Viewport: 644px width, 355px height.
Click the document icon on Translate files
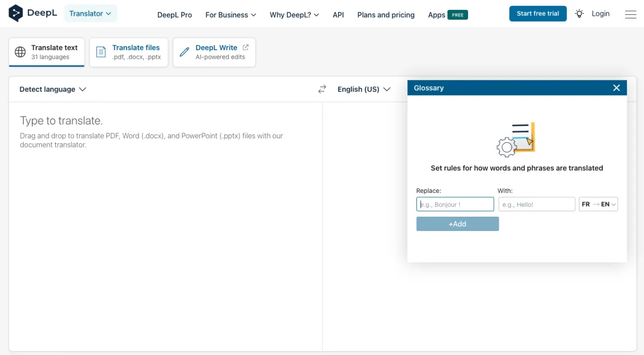tap(101, 52)
